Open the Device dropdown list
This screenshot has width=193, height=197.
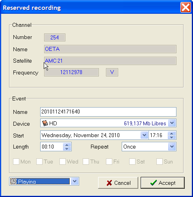coord(172,123)
